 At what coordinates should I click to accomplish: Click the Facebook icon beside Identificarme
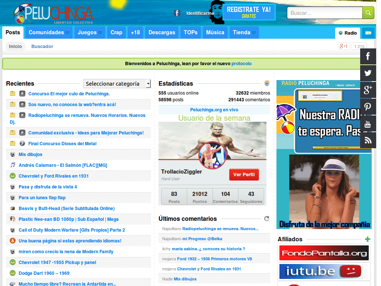point(177,13)
